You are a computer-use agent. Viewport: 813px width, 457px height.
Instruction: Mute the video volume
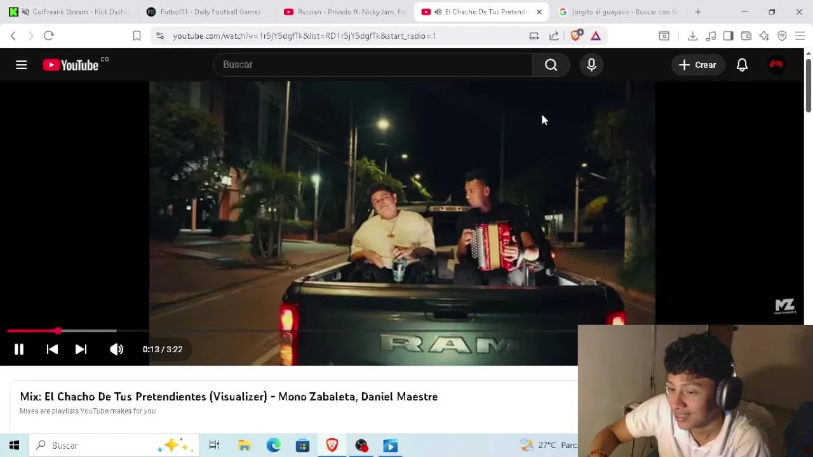[x=116, y=349]
